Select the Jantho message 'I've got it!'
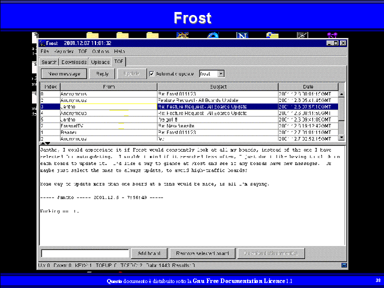The width and height of the screenshot is (384, 288). click(189, 119)
